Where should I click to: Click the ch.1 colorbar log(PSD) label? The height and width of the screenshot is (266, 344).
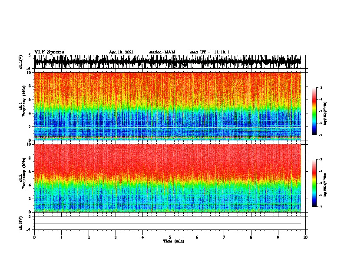[325, 113]
